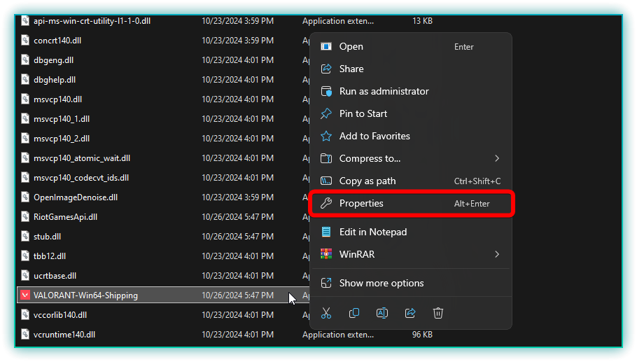Click the Add to Favorites star icon

(326, 136)
